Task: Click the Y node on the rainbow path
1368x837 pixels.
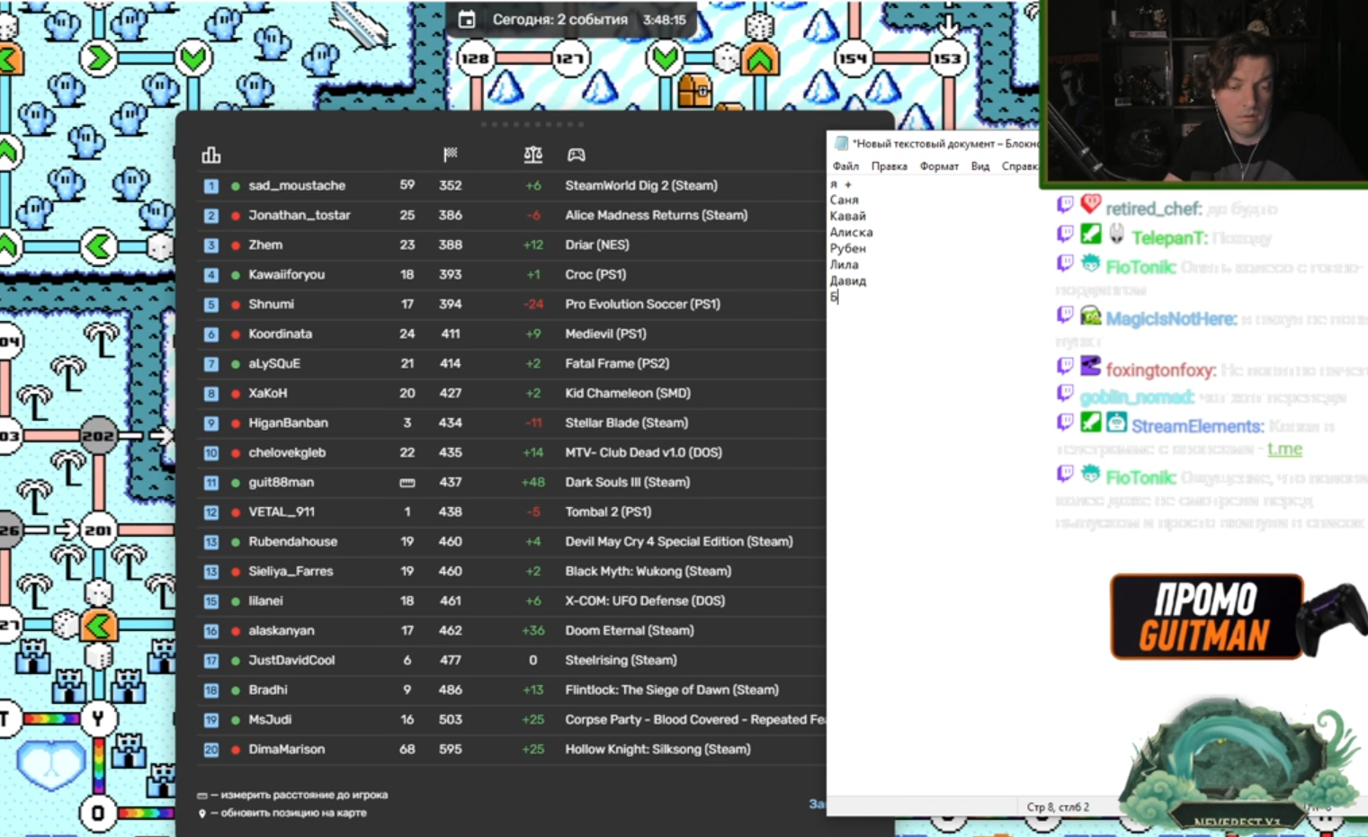Action: 98,718
